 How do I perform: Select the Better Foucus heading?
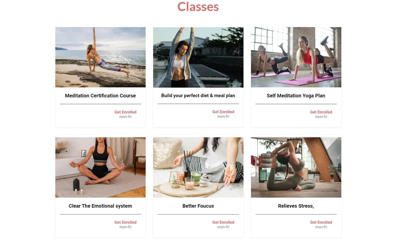[198, 206]
